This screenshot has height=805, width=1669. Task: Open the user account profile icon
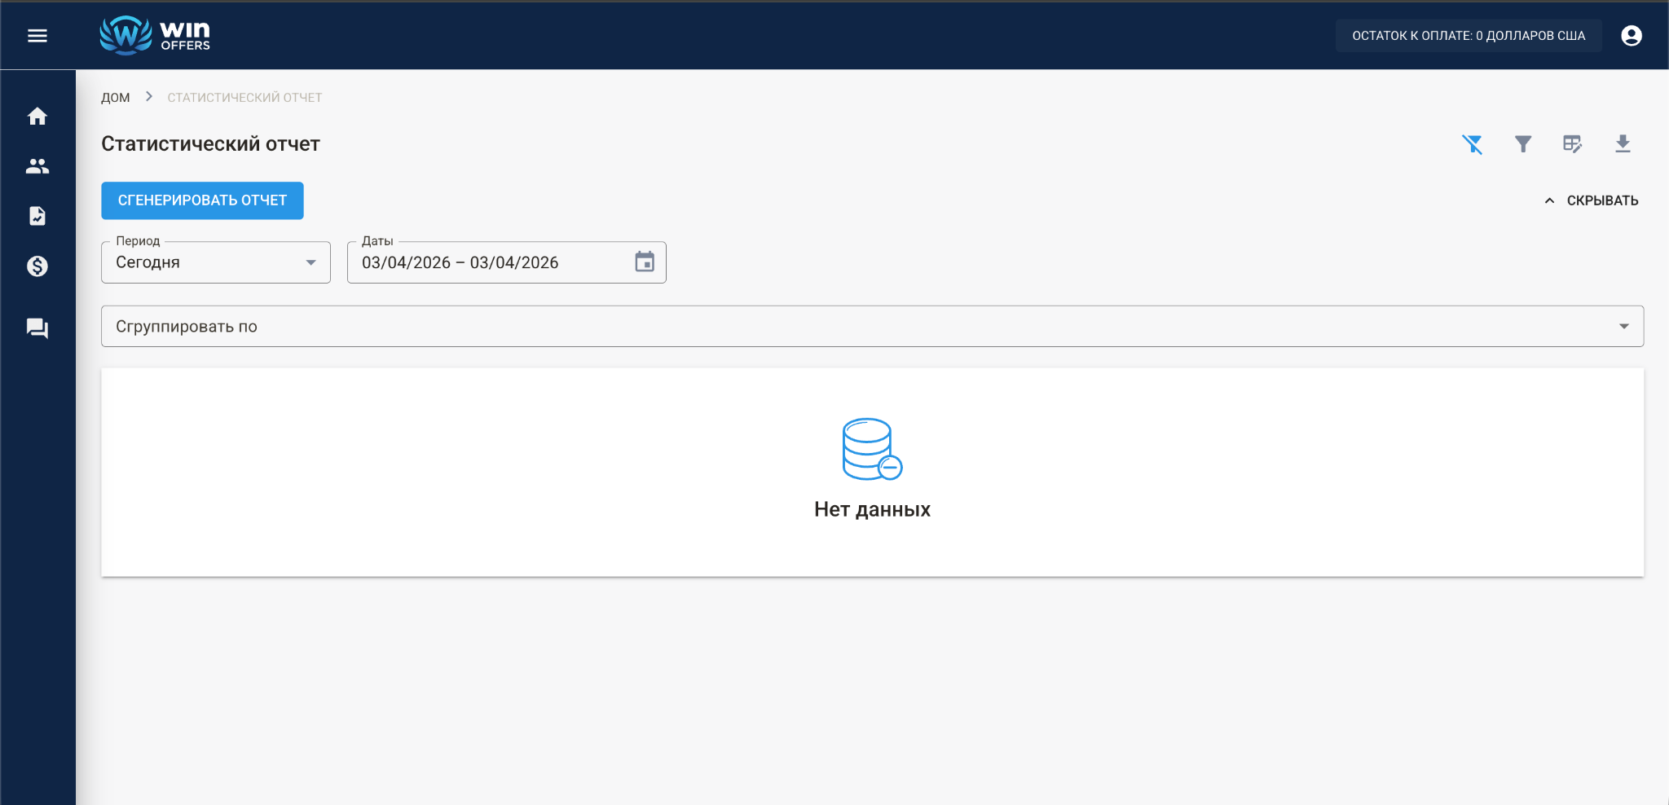point(1632,36)
